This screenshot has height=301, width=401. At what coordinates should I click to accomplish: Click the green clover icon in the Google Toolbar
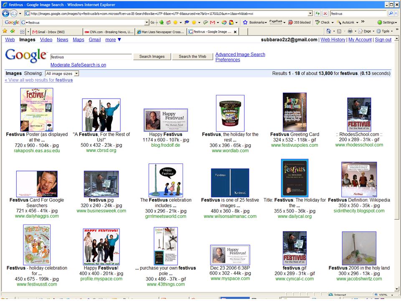pyautogui.click(x=161, y=23)
